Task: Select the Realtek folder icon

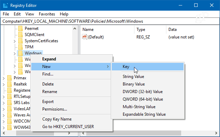Action: coord(9,84)
